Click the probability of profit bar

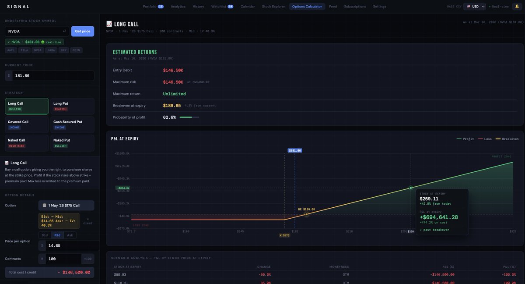click(x=189, y=117)
